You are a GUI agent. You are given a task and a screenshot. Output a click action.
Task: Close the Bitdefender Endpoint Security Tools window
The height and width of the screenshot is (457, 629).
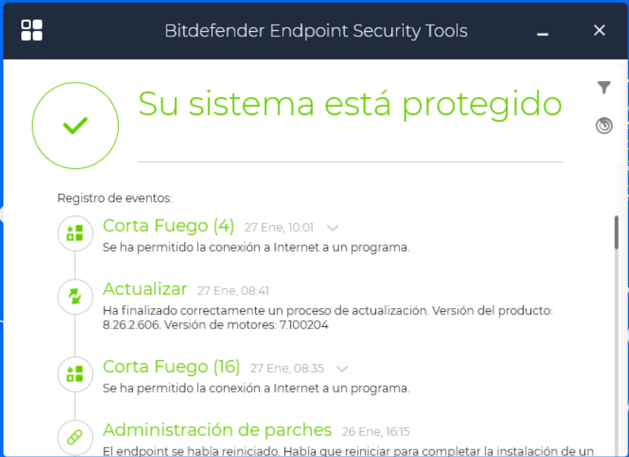[x=599, y=30]
